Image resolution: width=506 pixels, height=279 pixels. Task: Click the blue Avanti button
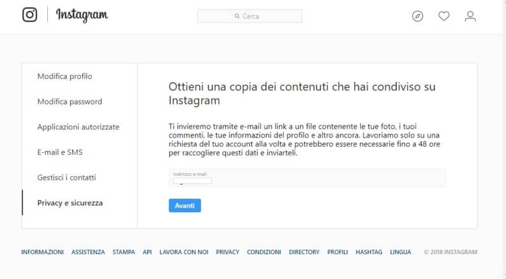point(184,206)
